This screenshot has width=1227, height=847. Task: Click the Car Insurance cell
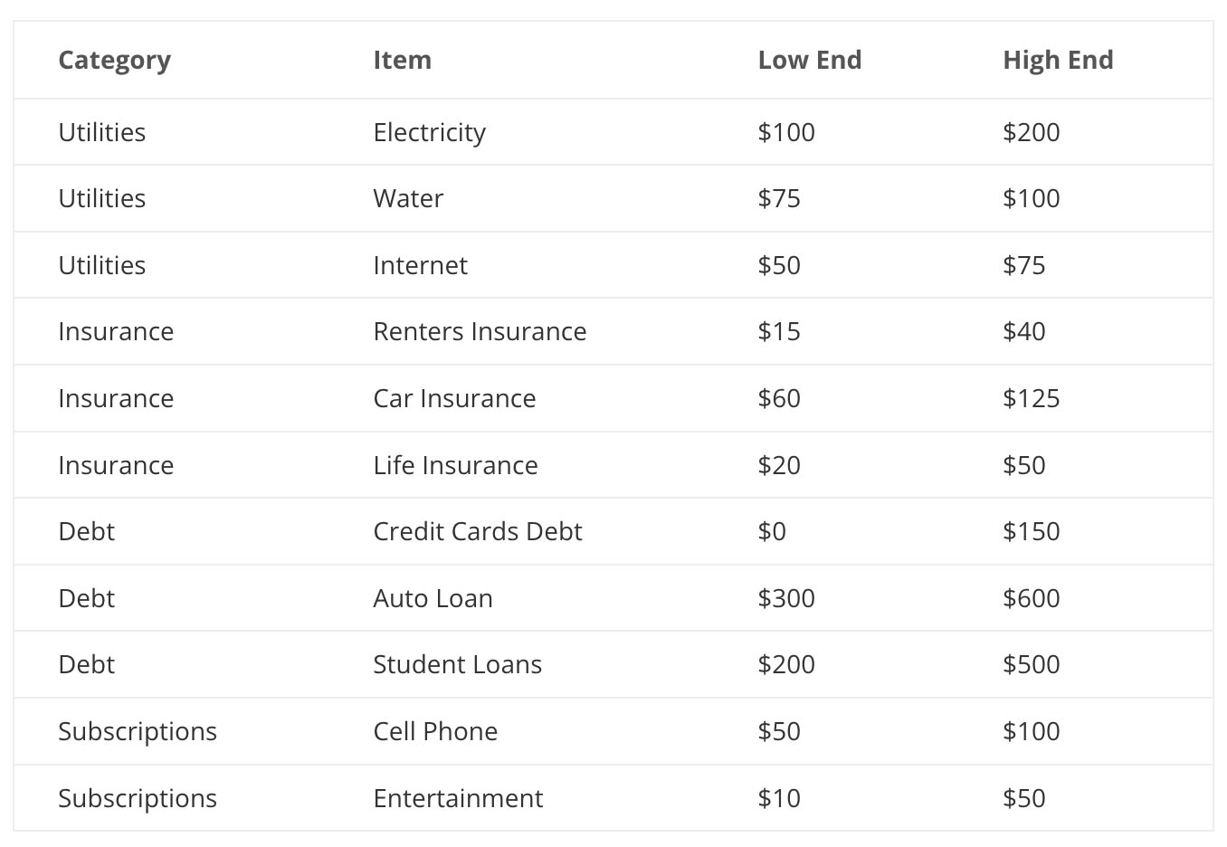click(x=454, y=398)
